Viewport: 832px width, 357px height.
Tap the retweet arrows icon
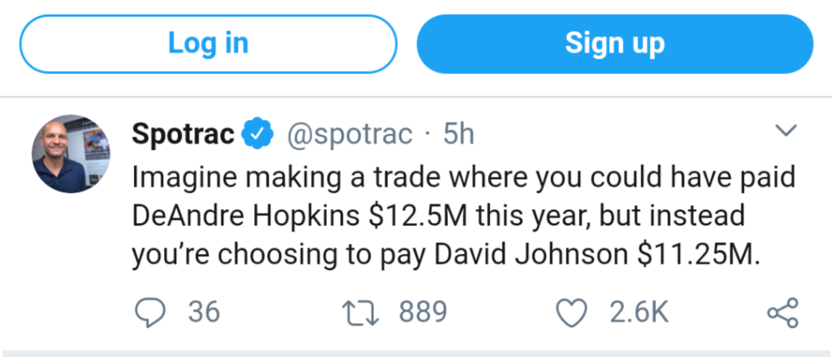(x=360, y=313)
